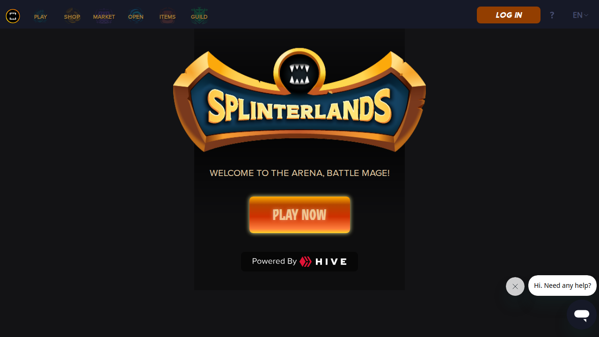
Task: Start the game with PLAY NOW
Action: click(299, 215)
